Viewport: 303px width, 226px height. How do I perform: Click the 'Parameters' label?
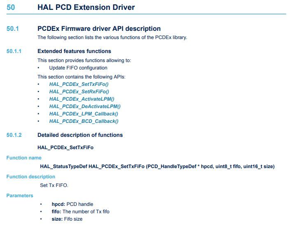pos(20,196)
